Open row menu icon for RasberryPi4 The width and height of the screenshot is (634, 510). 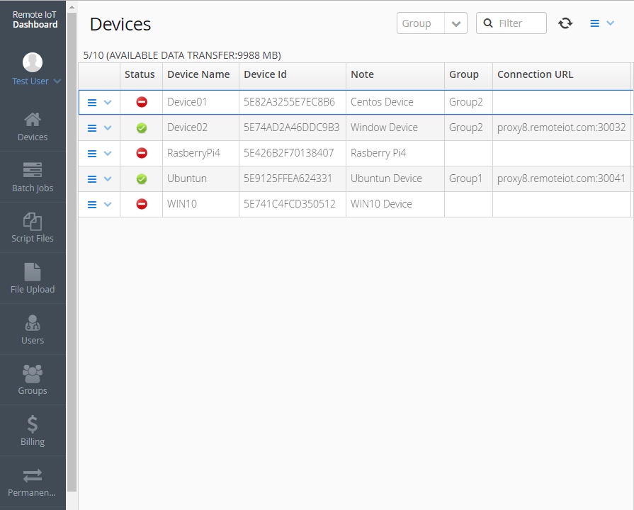(92, 153)
